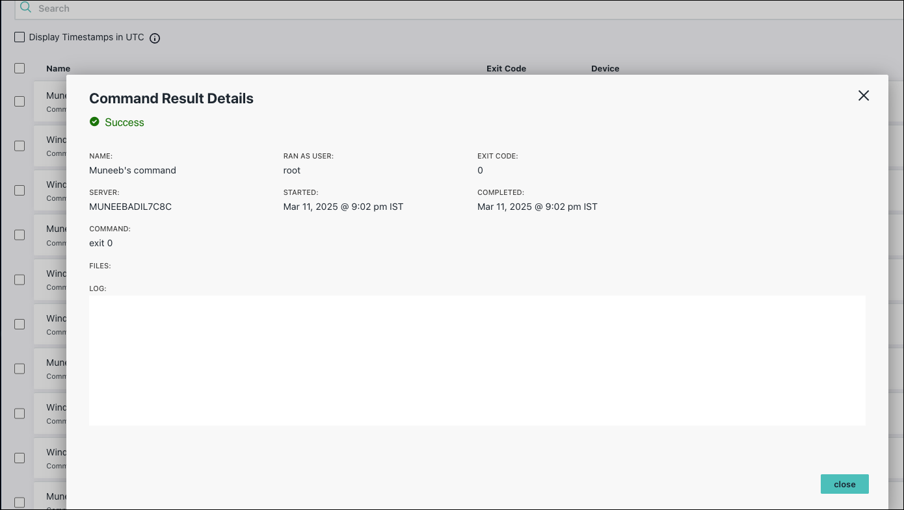The image size is (904, 510).
Task: Click the Device column header
Action: click(605, 68)
